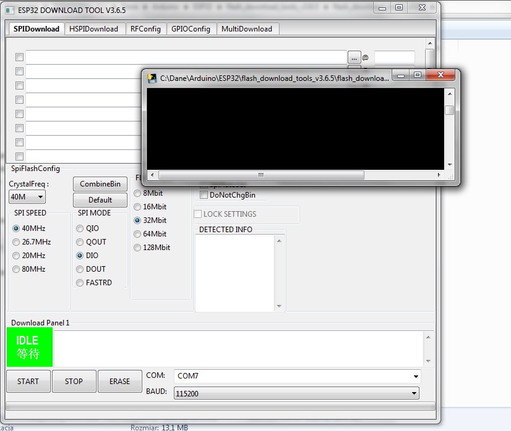Open the CrystalFreq 40M dropdown
This screenshot has height=431, width=511.
click(x=27, y=197)
